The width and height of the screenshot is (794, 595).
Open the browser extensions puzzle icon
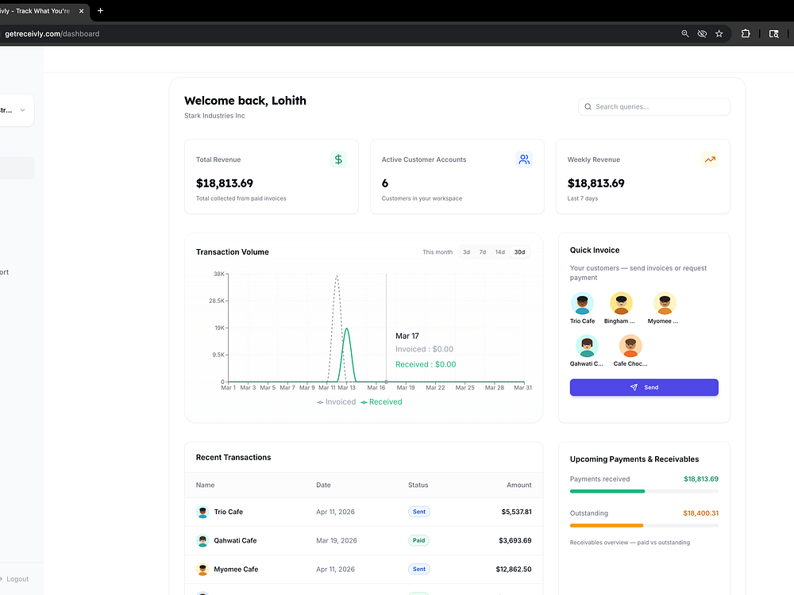[746, 34]
